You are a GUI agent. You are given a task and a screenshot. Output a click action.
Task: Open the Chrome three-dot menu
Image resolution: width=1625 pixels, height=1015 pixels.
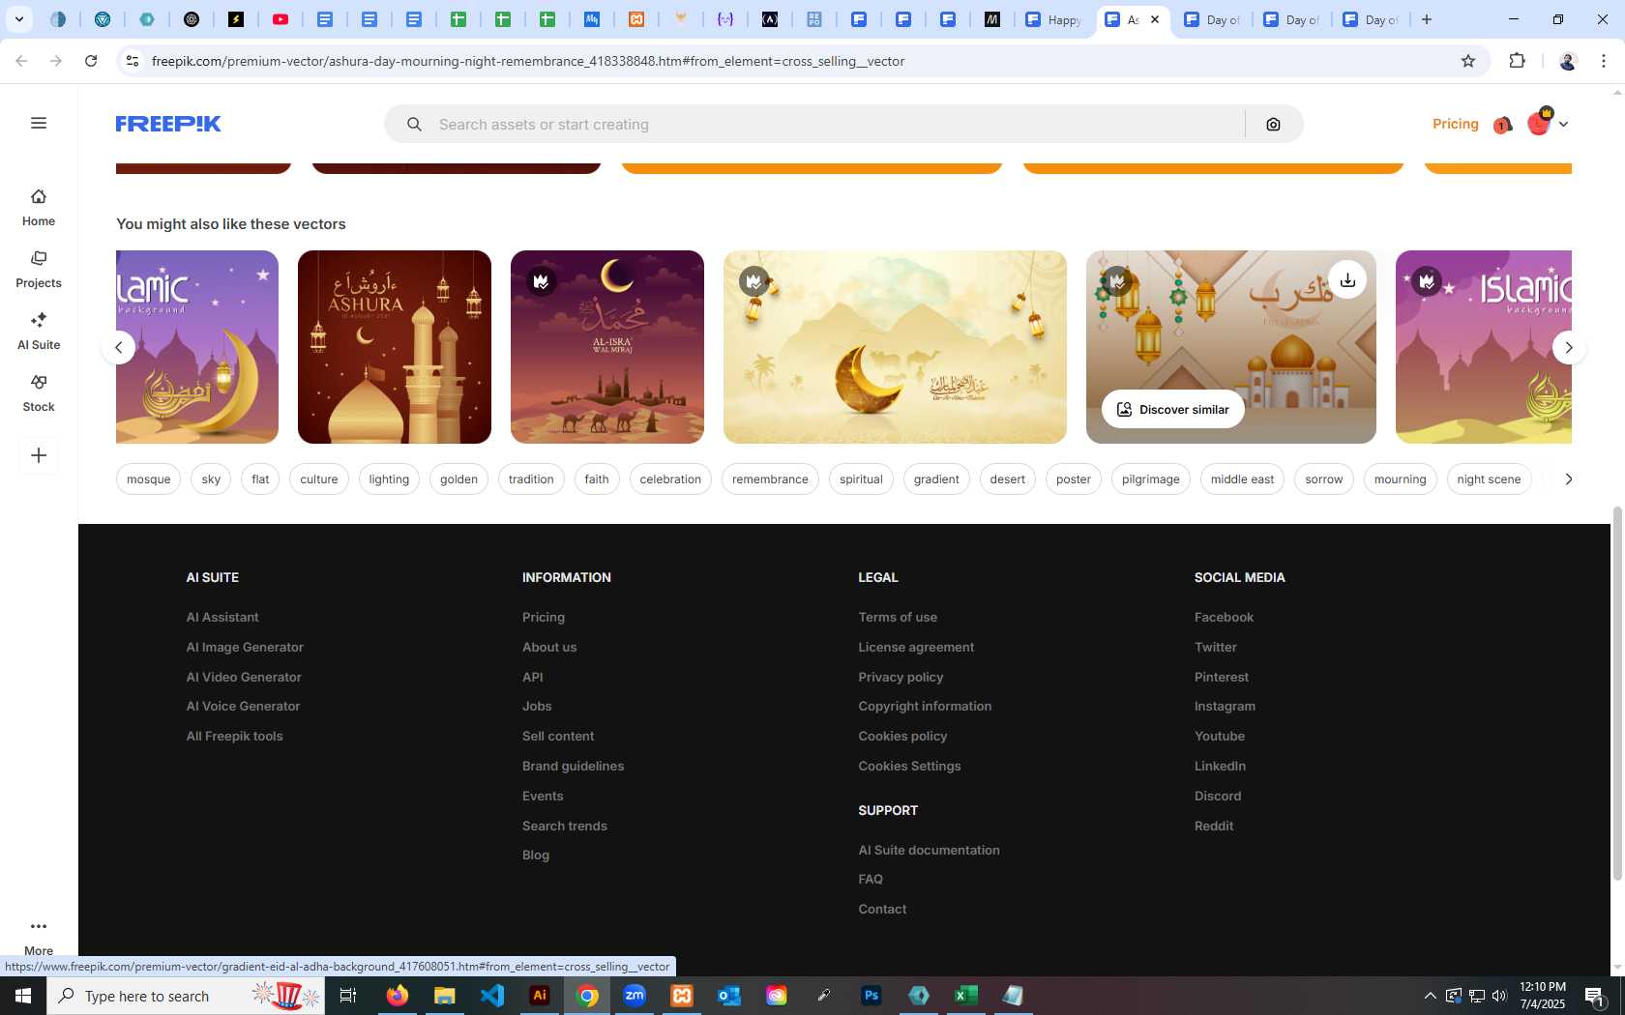tap(1604, 61)
